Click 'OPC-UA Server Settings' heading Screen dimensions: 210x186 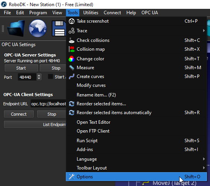pos(30,55)
